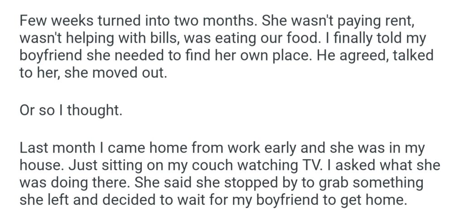
Task: Click the words "Last month"
Action: coord(55,148)
